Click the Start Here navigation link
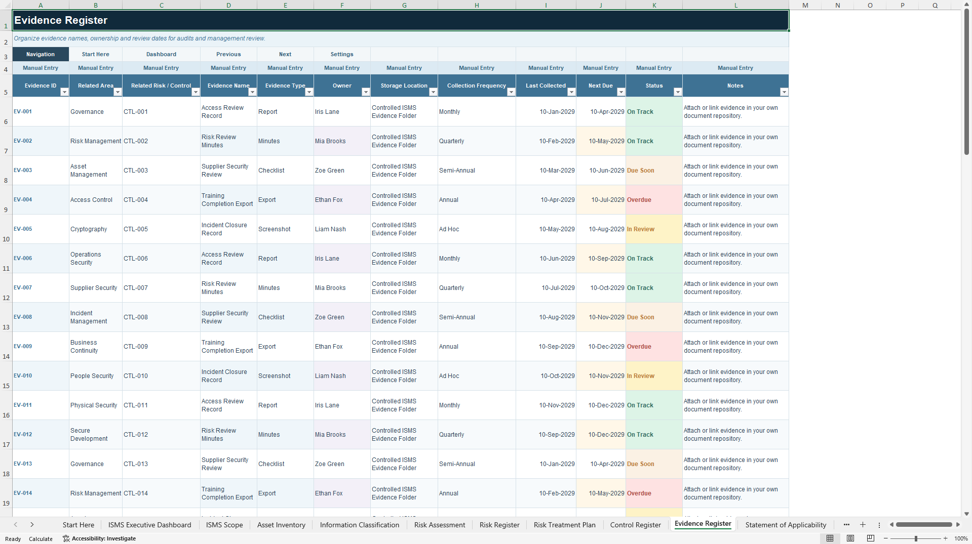Screen dimensions: 972x544 click(x=96, y=54)
